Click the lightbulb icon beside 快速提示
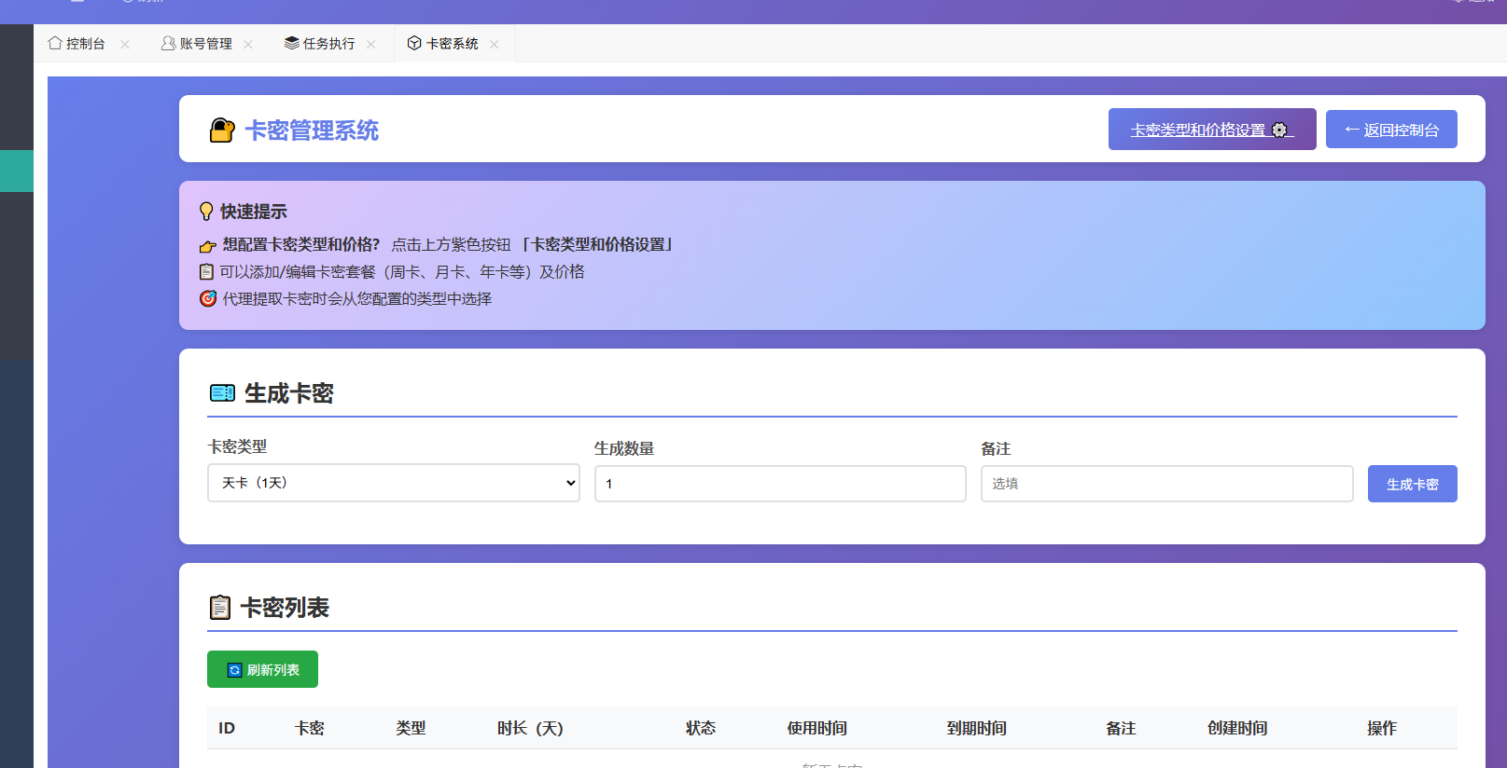The width and height of the screenshot is (1507, 768). pos(206,212)
